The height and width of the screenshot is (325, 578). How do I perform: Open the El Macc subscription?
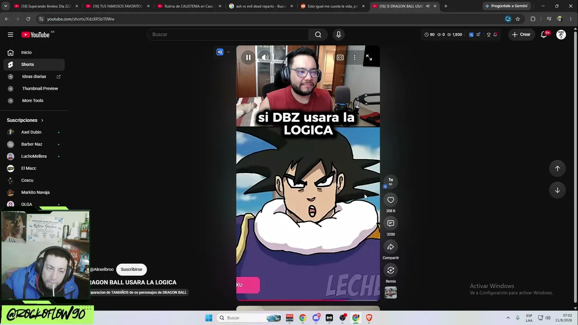click(x=34, y=168)
